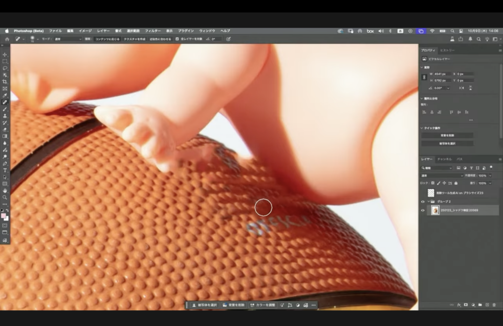Image resolution: width=503 pixels, height=326 pixels.
Task: Select the Hand tool
Action: point(5,190)
